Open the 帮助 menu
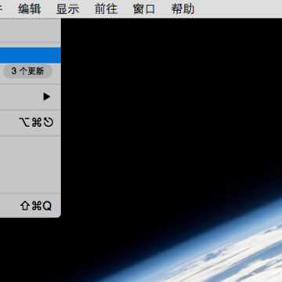 pyautogui.click(x=183, y=9)
